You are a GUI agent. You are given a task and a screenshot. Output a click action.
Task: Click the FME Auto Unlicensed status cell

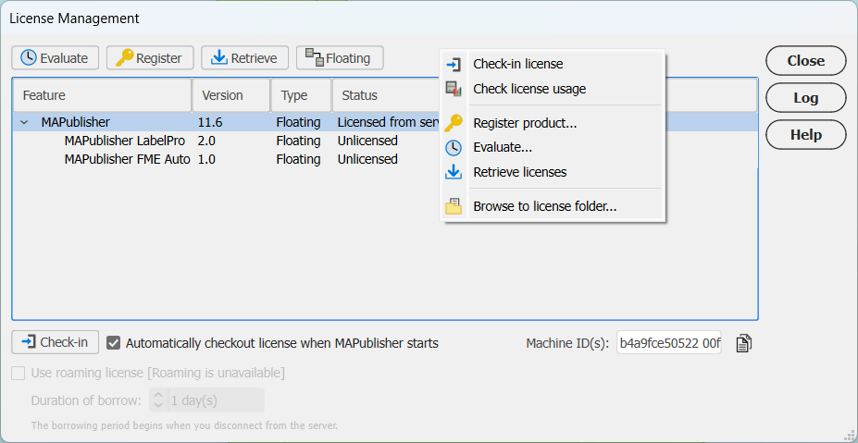tap(367, 159)
